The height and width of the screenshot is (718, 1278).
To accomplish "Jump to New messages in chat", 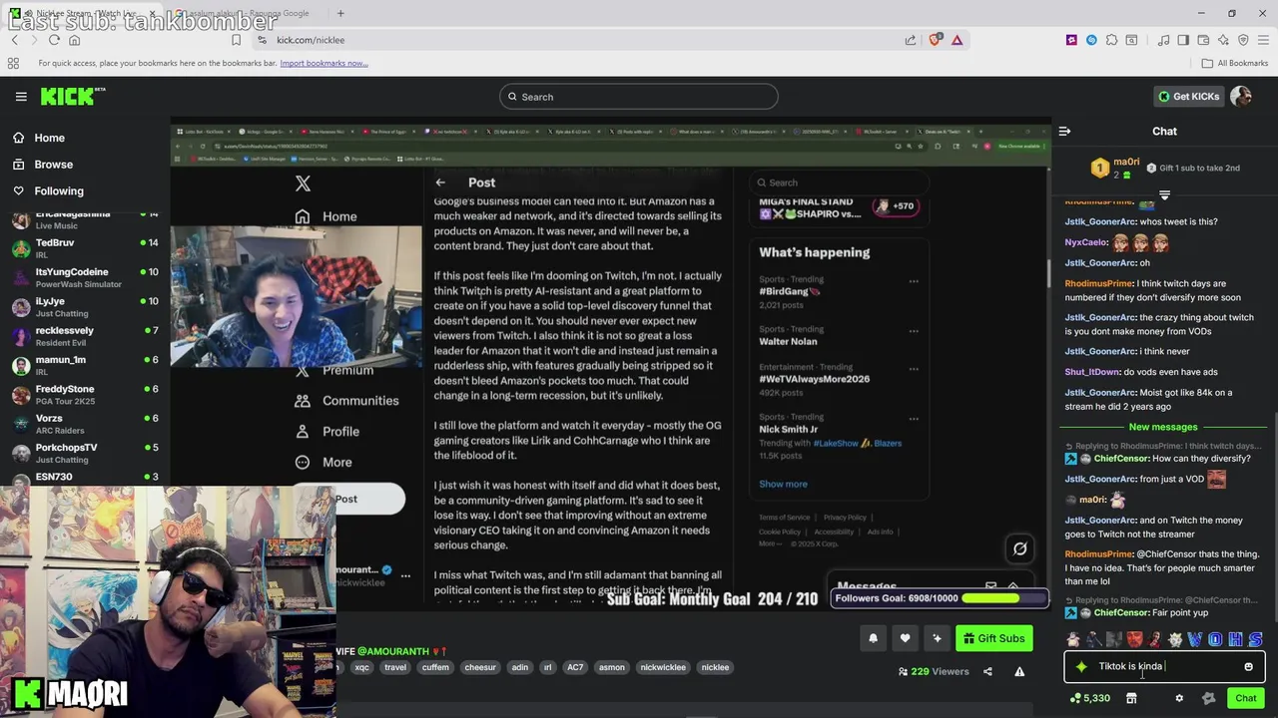I will [x=1163, y=427].
